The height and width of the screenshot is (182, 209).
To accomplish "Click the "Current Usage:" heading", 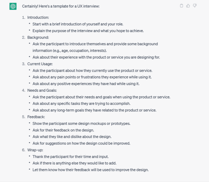I will coord(40,64).
